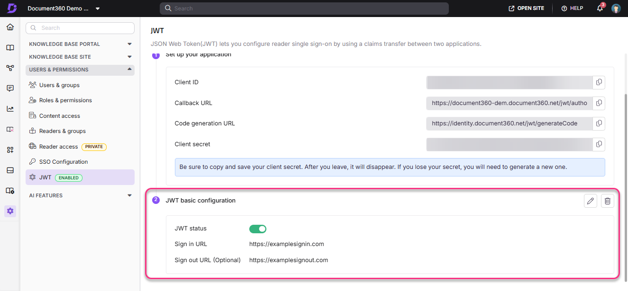Viewport: 628px width, 291px height.
Task: Select the Documentation book icon in sidebar
Action: [x=10, y=47]
